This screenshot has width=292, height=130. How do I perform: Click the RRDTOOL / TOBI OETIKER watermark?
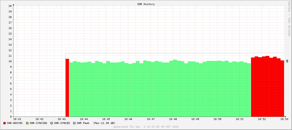tap(289, 18)
